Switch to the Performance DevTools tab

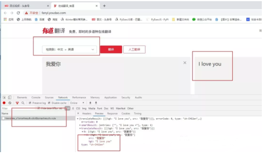(79, 97)
